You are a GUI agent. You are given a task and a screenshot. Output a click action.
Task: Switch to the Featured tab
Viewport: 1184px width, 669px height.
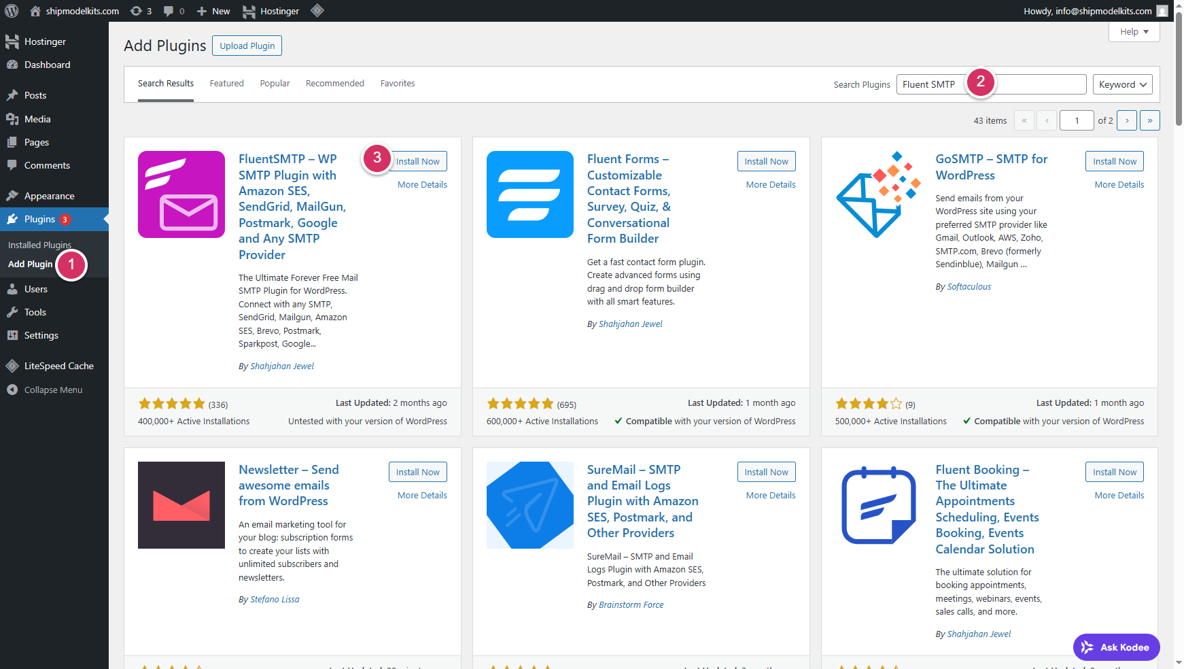tap(226, 84)
